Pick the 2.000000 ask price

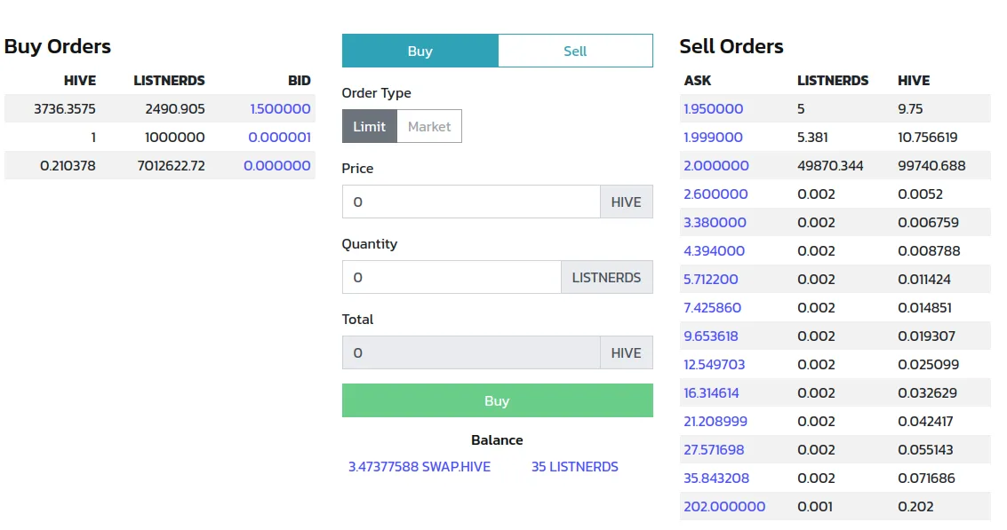tap(716, 166)
